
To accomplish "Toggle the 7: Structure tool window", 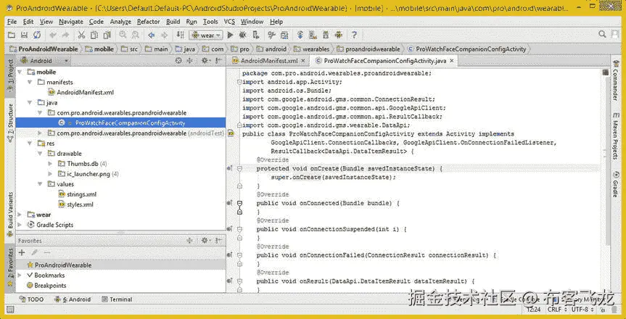I will (x=10, y=122).
